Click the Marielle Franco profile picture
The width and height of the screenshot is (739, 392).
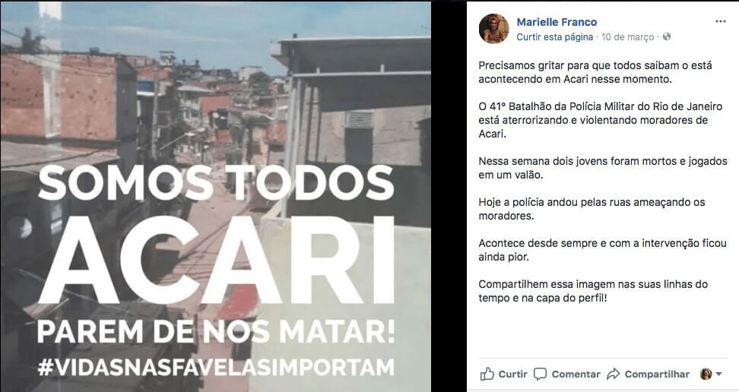(494, 28)
